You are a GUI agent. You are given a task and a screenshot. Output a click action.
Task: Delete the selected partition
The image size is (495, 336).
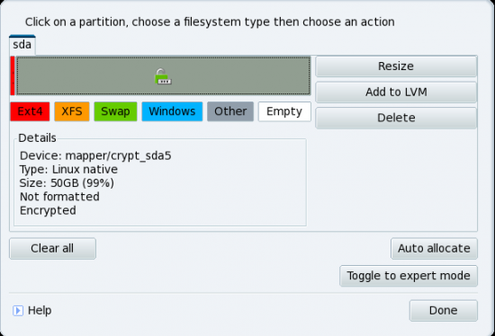pos(396,118)
